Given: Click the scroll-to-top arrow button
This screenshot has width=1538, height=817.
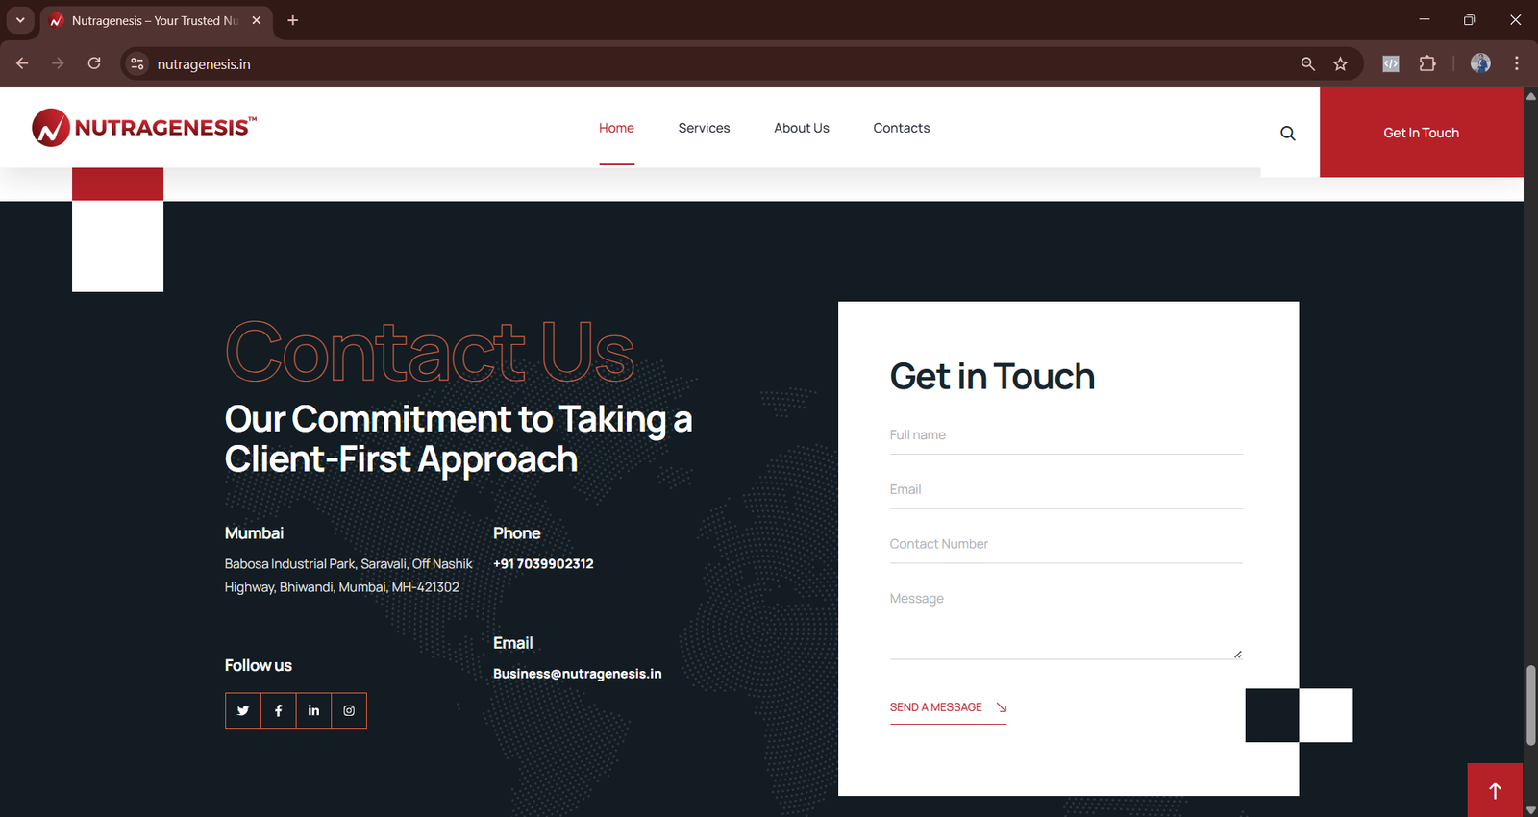Looking at the screenshot, I should point(1495,790).
